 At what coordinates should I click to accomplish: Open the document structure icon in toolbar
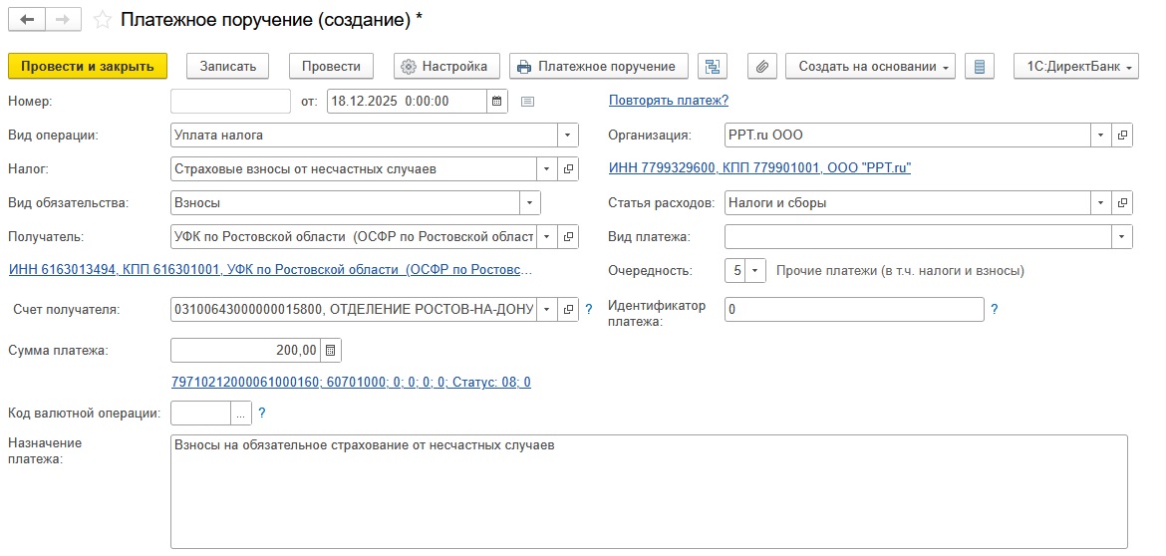point(713,66)
